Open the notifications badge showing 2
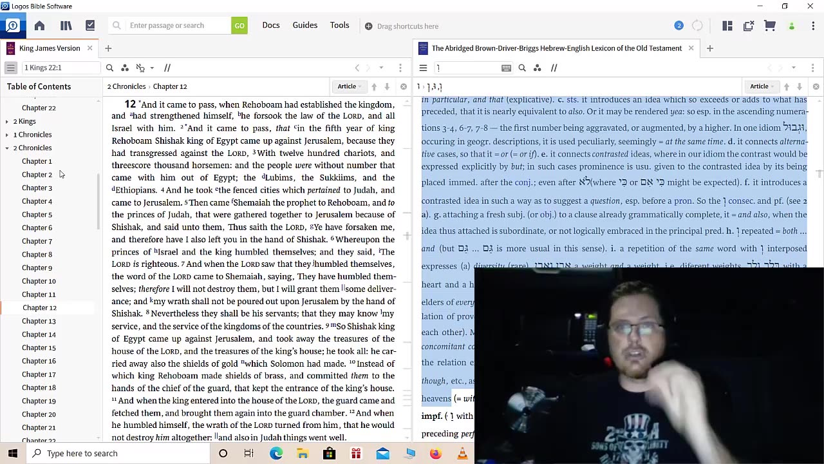This screenshot has width=824, height=464. coord(679,26)
